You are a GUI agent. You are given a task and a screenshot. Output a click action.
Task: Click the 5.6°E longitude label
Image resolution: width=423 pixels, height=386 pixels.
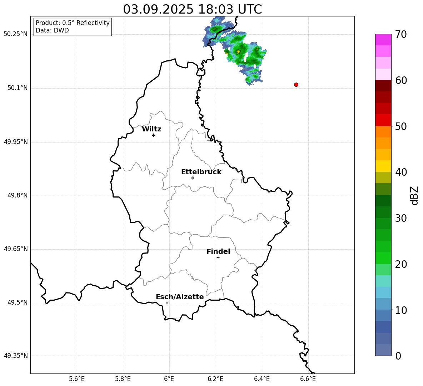point(77,379)
